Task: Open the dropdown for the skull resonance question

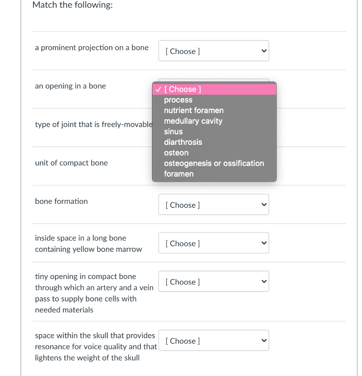Action: click(x=214, y=340)
